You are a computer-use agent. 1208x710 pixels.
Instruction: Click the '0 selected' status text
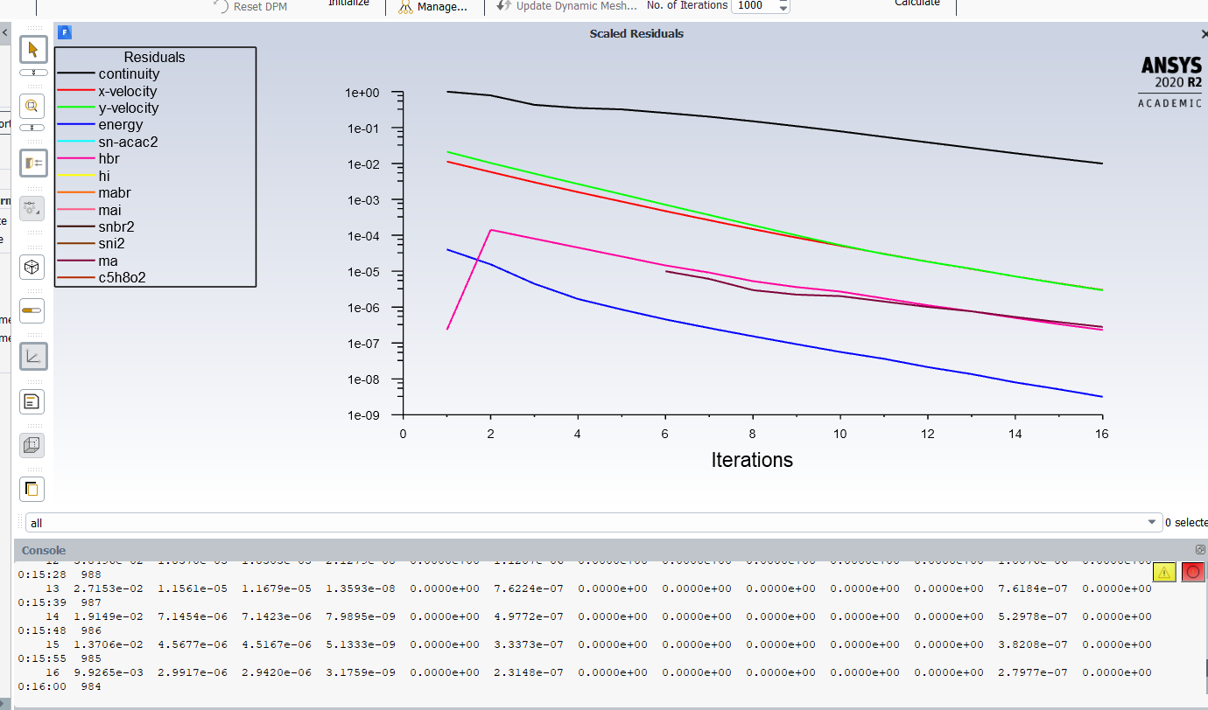pyautogui.click(x=1186, y=523)
